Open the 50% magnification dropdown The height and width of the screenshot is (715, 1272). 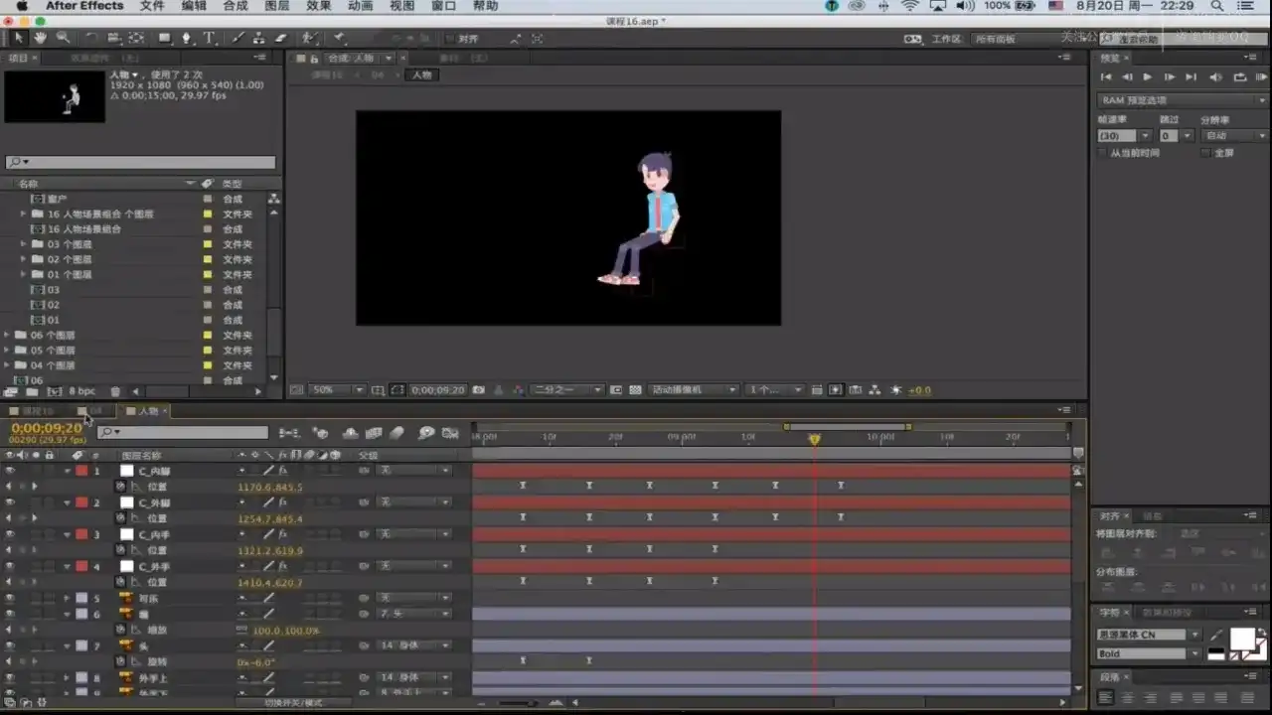pos(337,390)
